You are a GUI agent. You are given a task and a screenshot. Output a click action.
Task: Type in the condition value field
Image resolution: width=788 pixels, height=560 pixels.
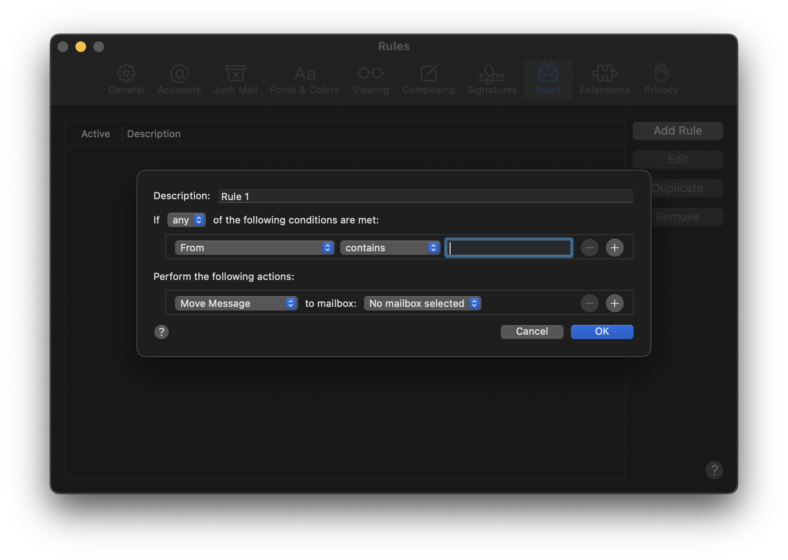(x=508, y=247)
